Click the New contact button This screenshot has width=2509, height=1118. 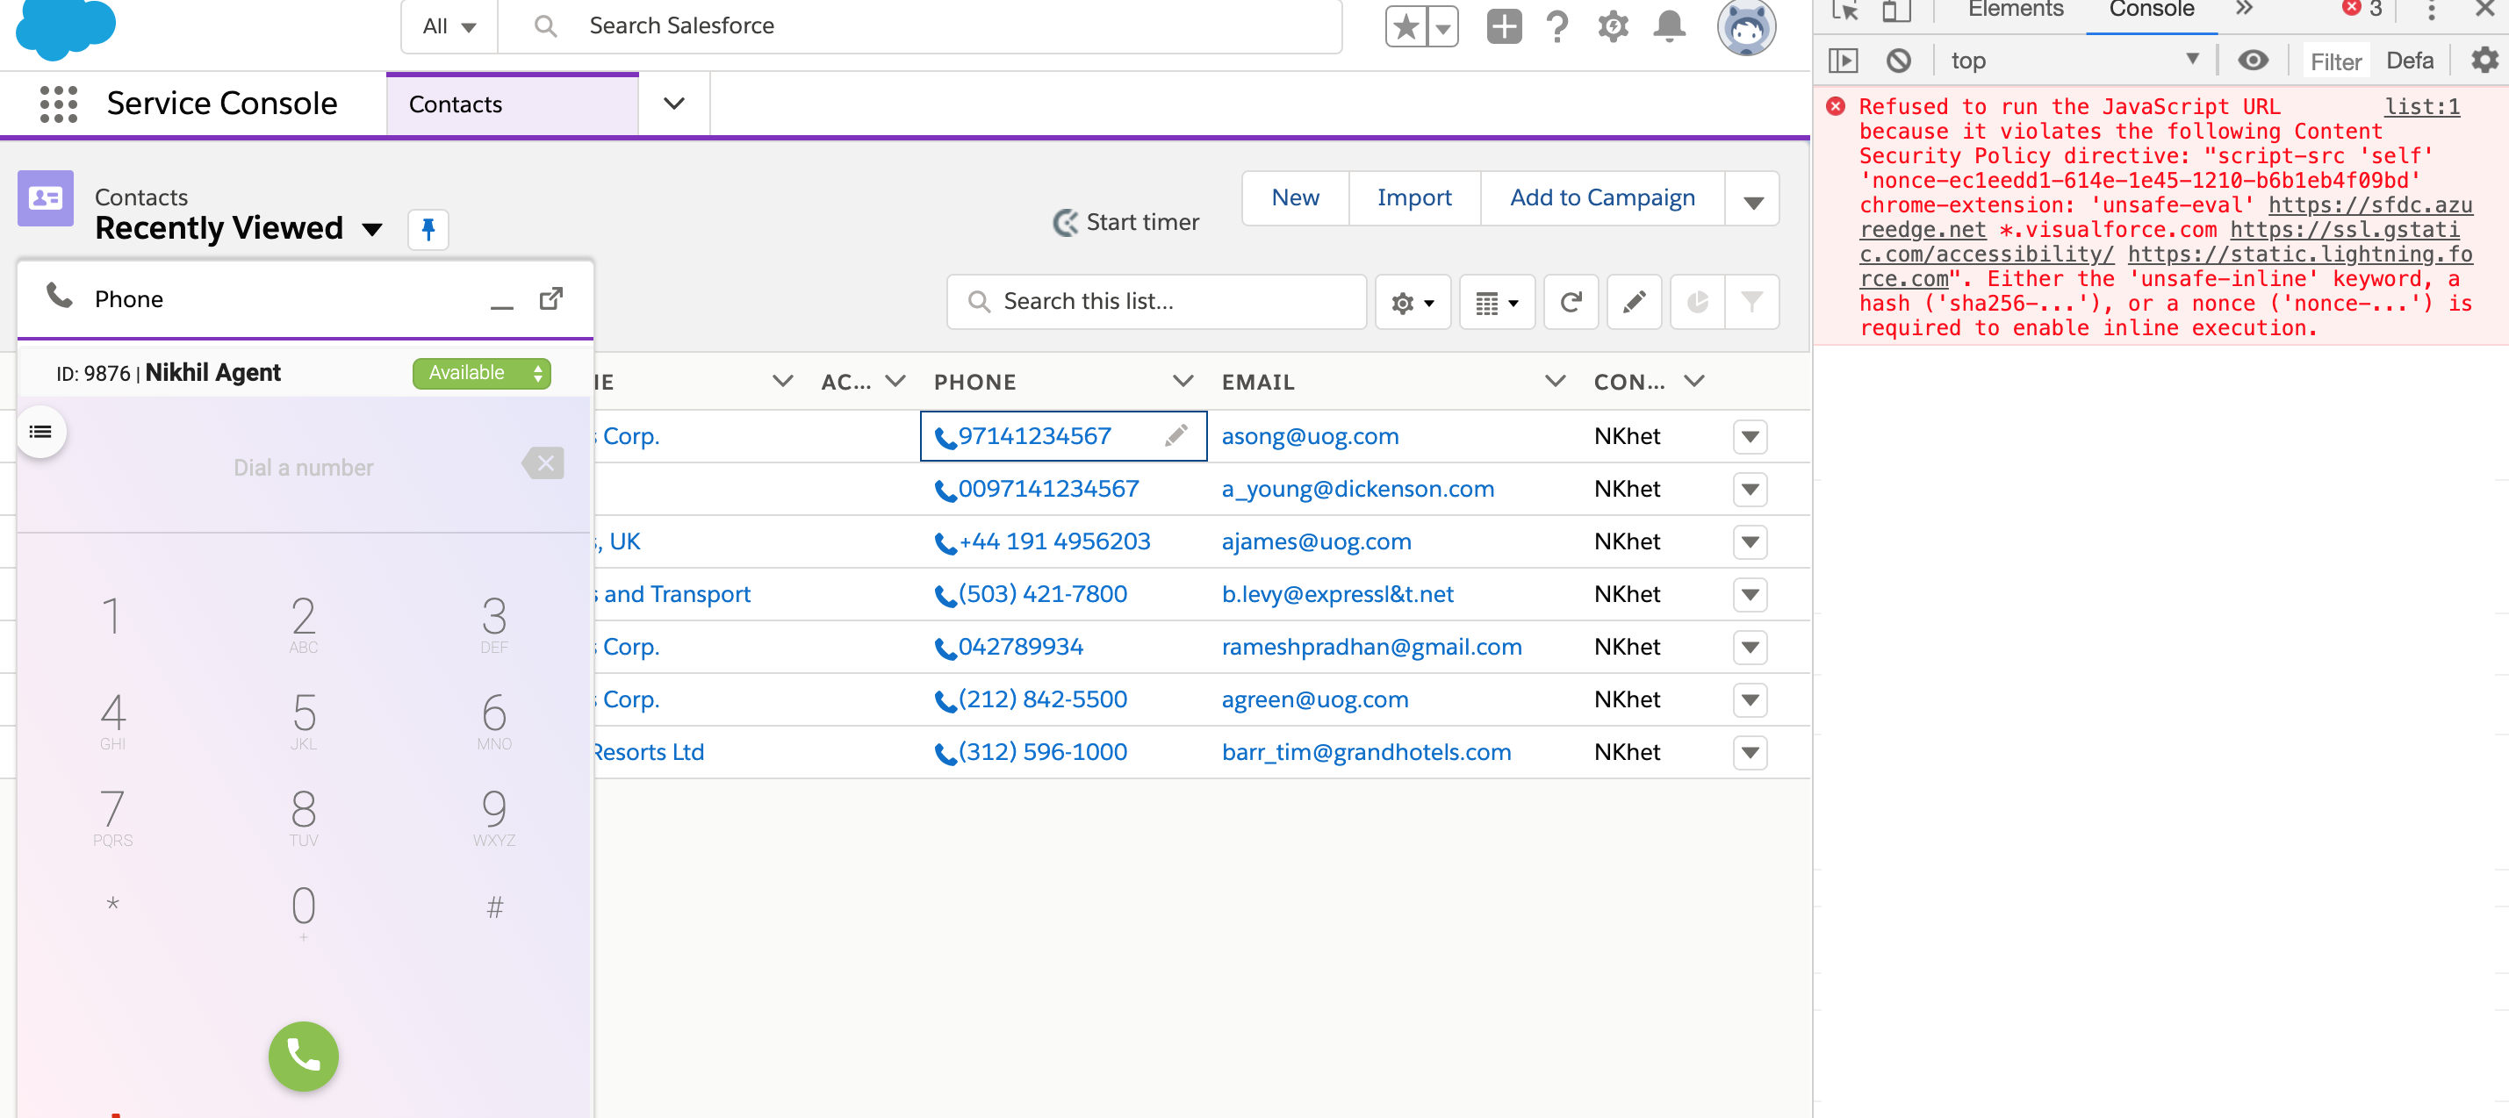tap(1294, 197)
